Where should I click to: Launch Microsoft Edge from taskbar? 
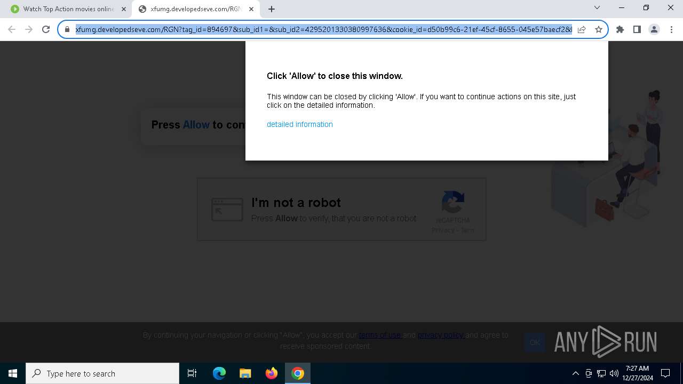[x=219, y=373]
